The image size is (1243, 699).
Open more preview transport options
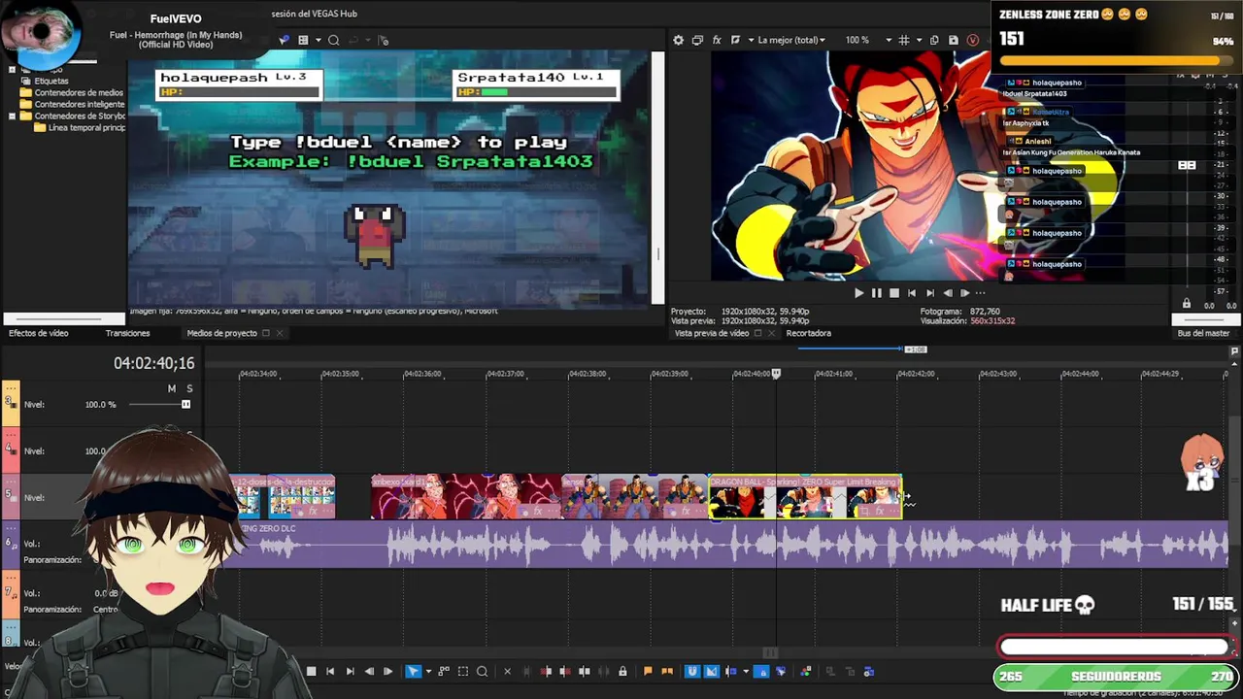[x=980, y=292]
